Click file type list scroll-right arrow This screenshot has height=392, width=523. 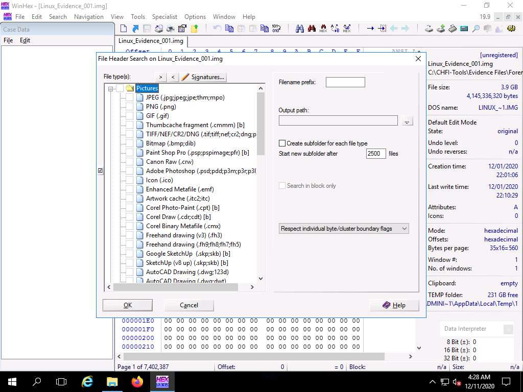pyautogui.click(x=252, y=287)
